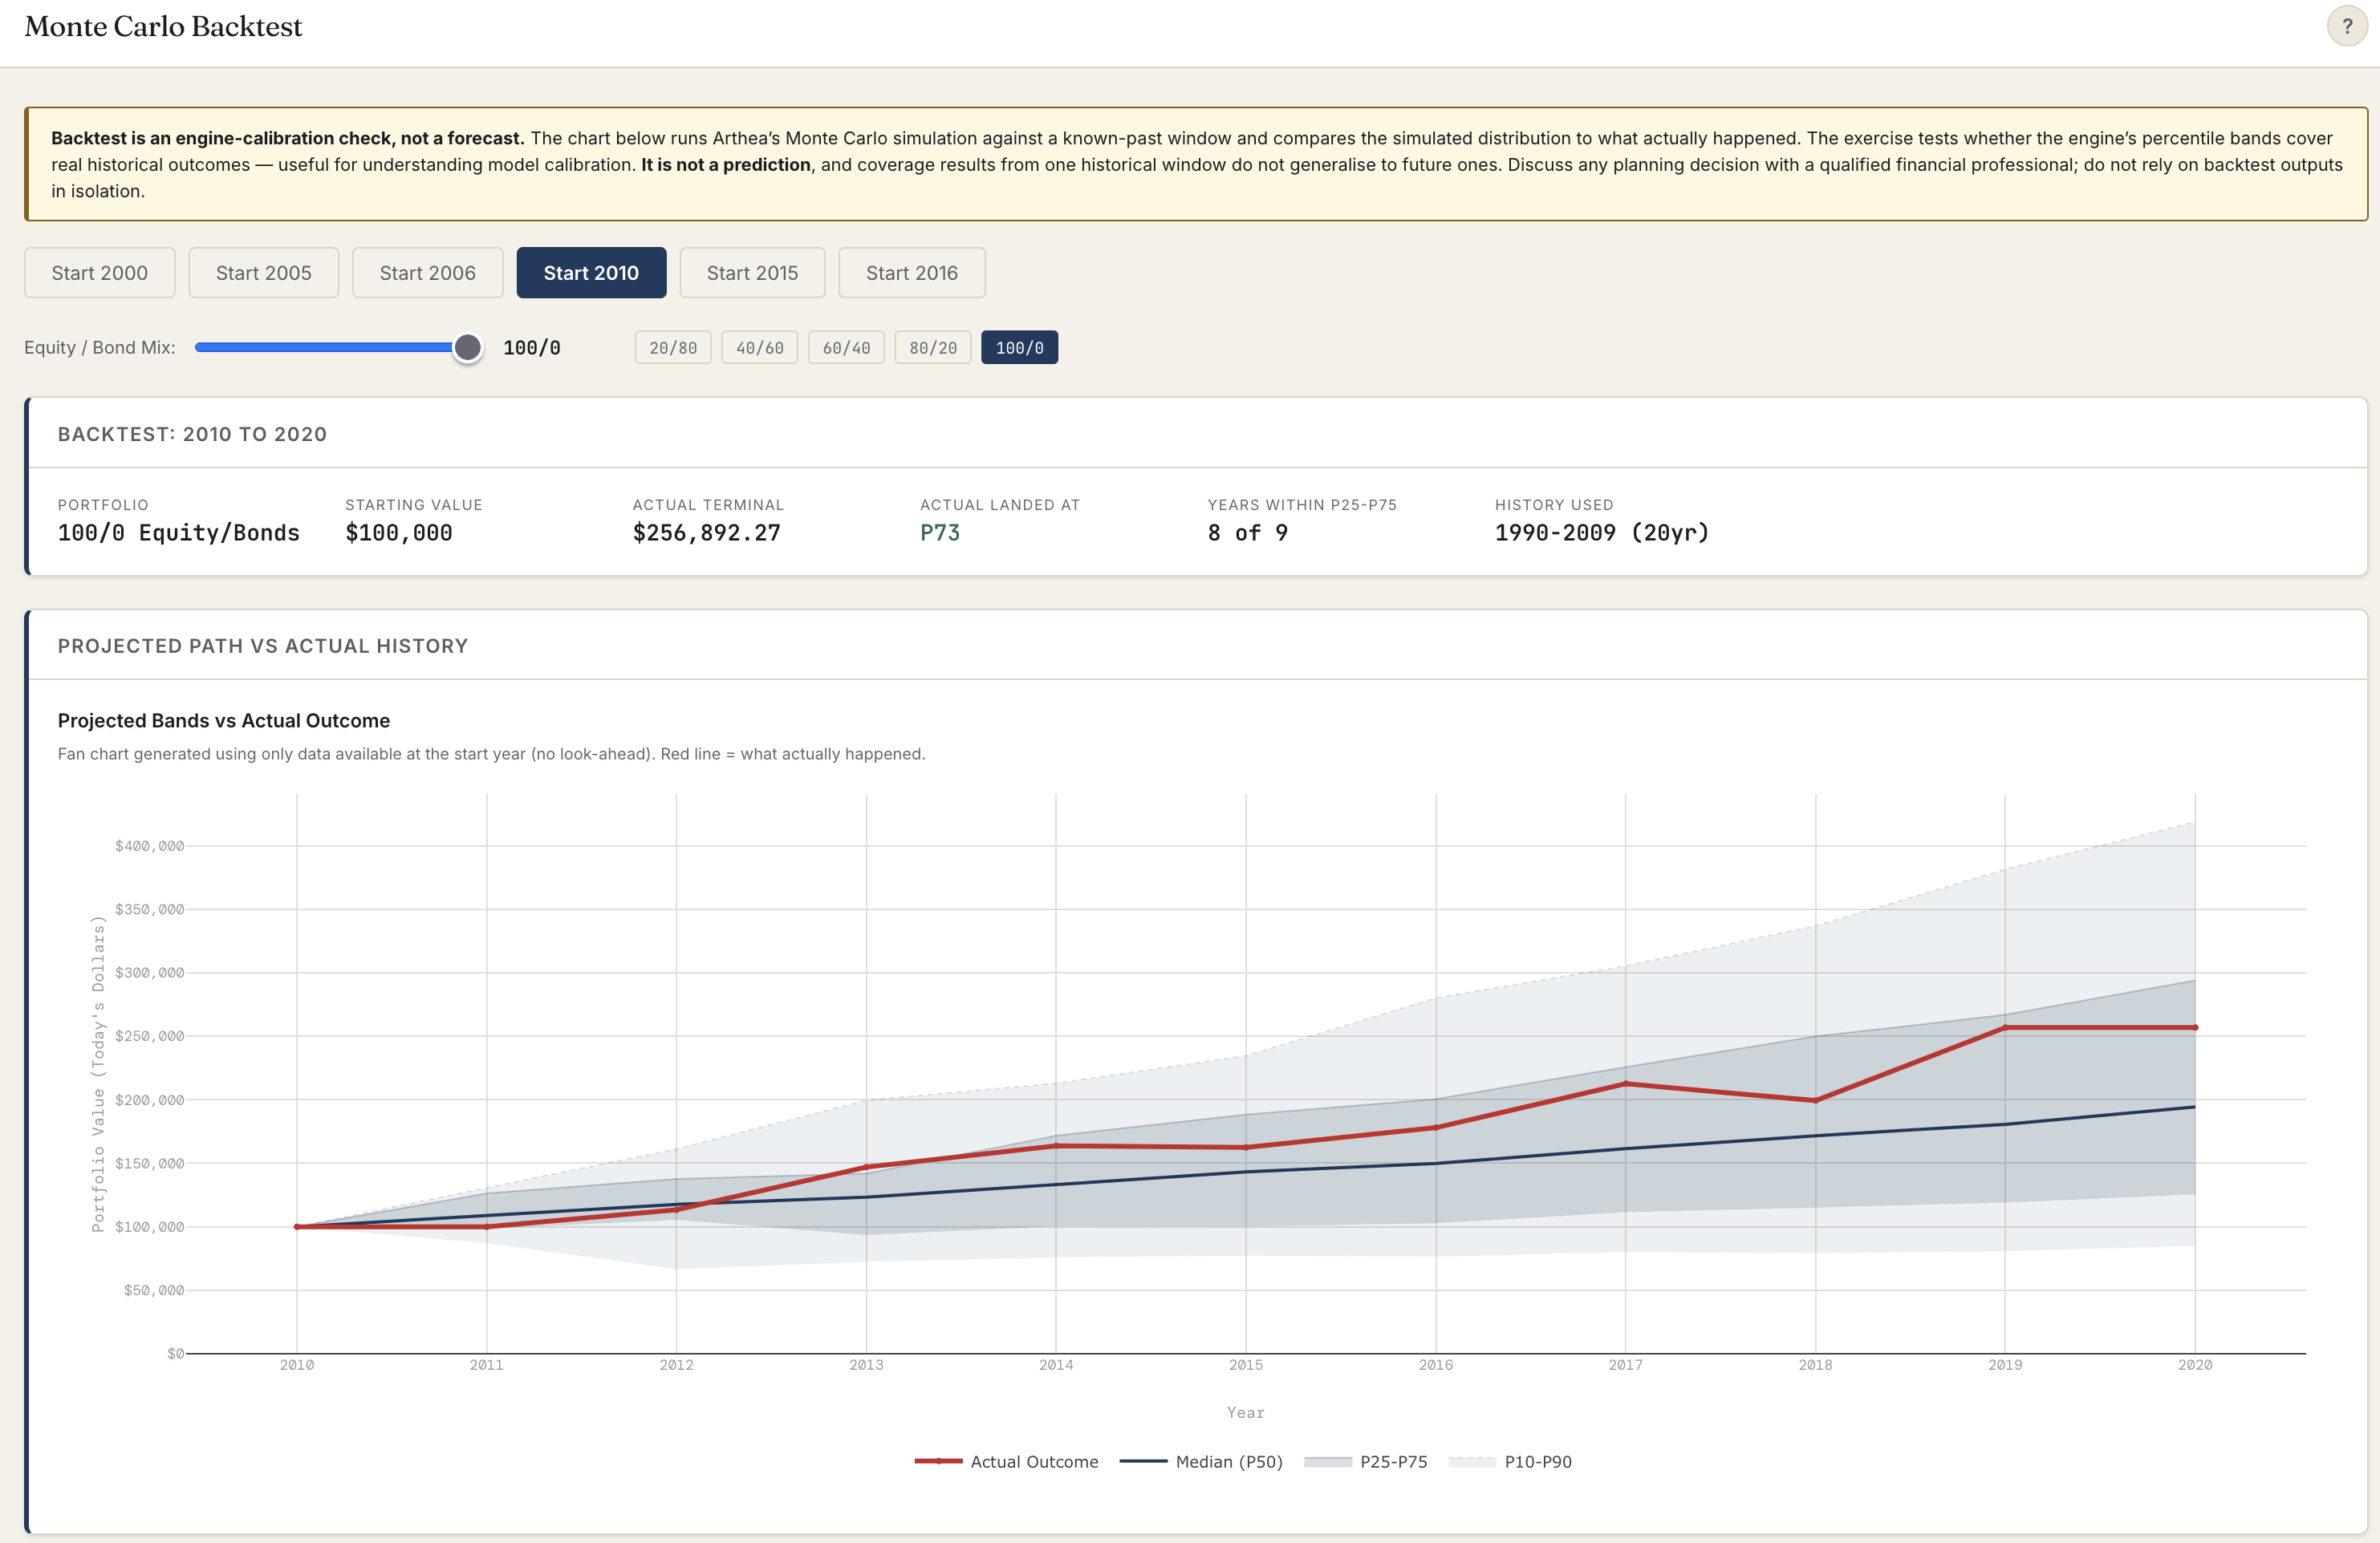Click the 2020 x-axis year label
This screenshot has height=1543, width=2380.
click(2195, 1364)
